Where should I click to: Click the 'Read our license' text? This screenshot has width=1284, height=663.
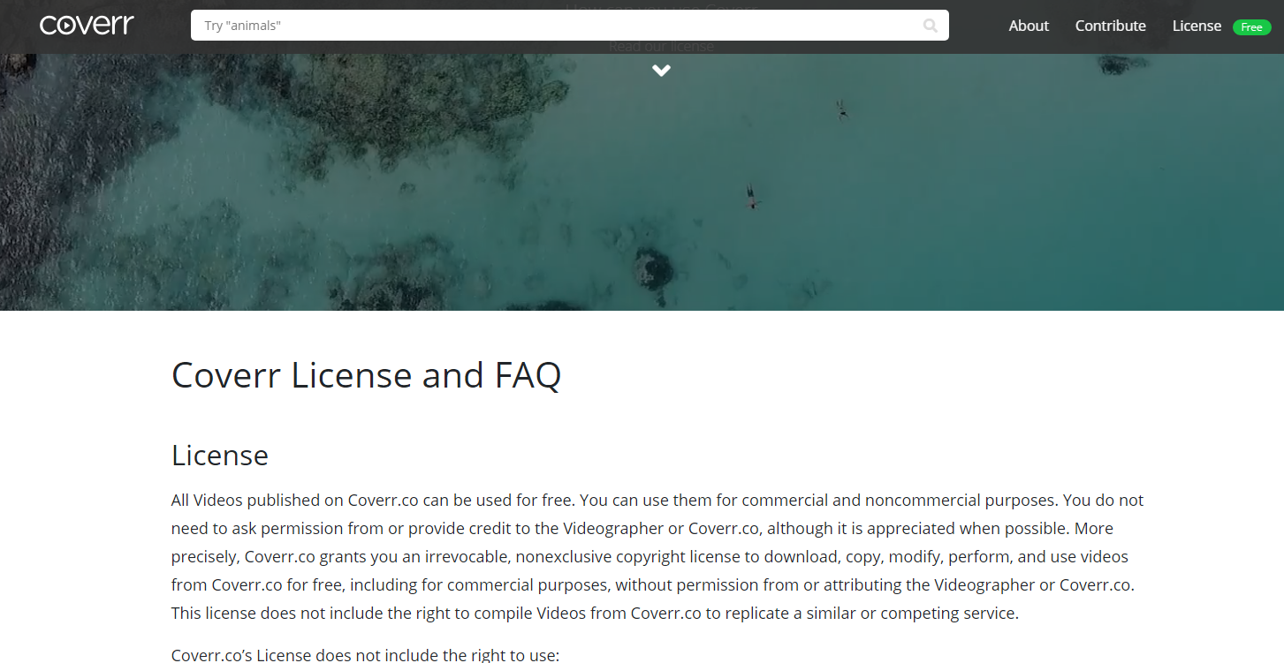(x=661, y=46)
